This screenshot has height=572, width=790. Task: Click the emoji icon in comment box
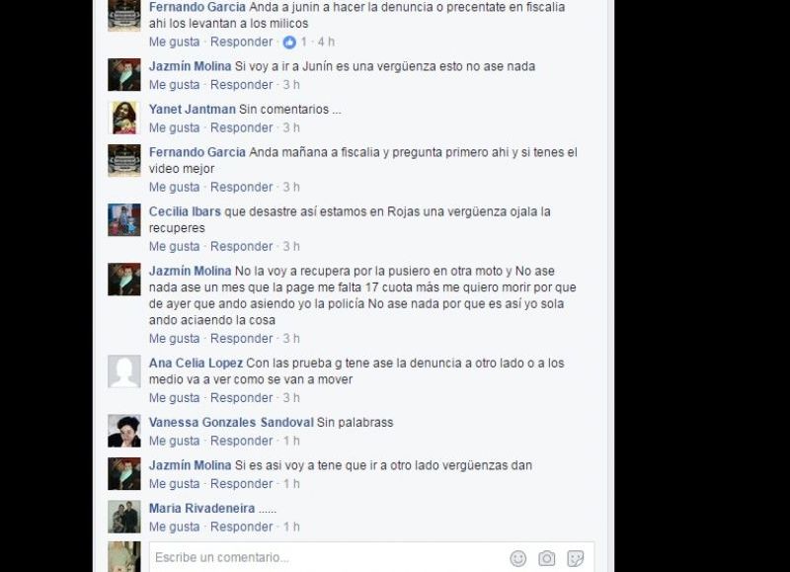517,558
